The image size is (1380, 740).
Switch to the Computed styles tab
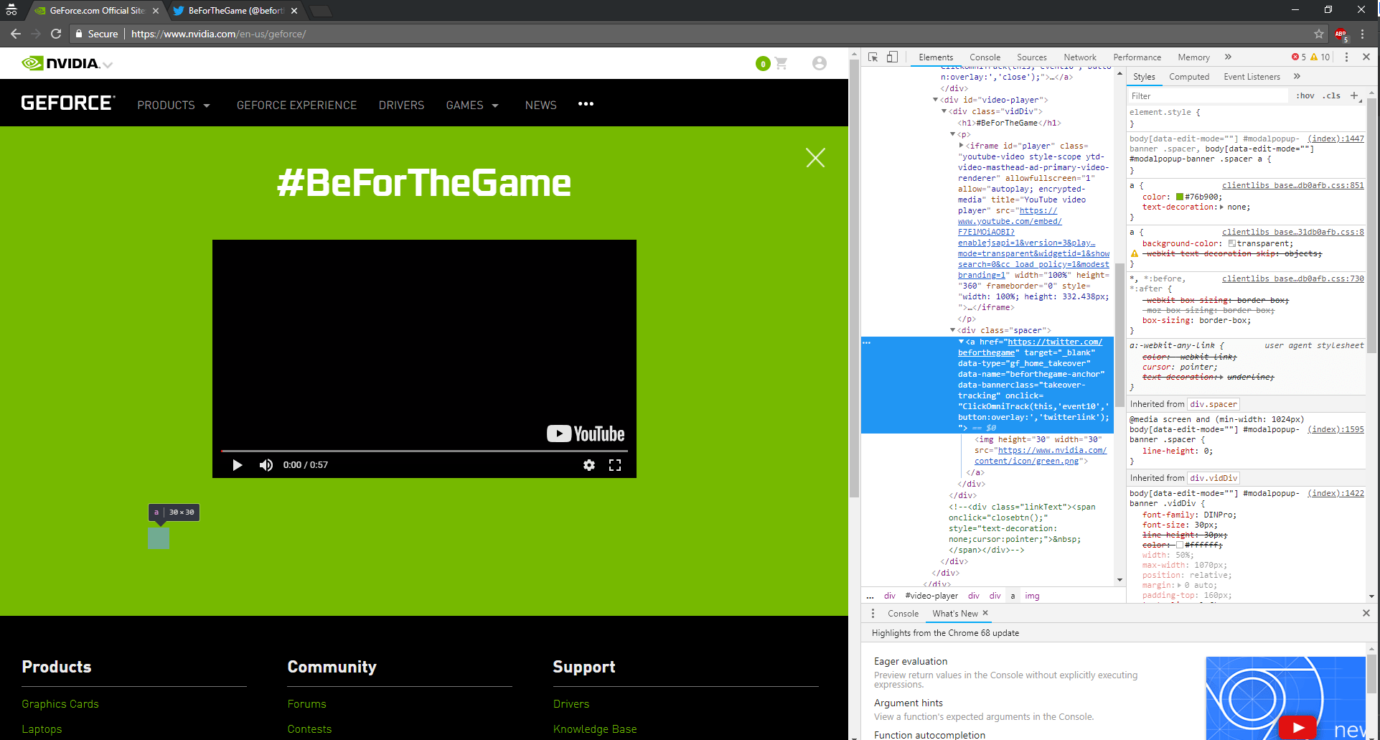tap(1189, 77)
